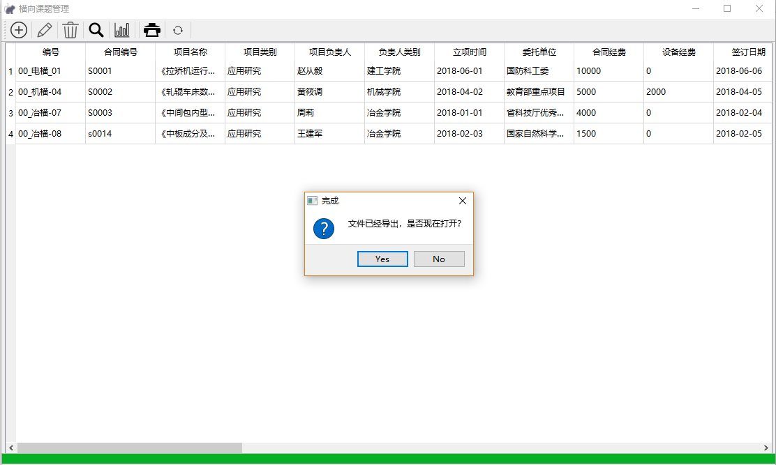This screenshot has height=465, width=776.
Task: Open search with the magnifier icon
Action: point(96,30)
